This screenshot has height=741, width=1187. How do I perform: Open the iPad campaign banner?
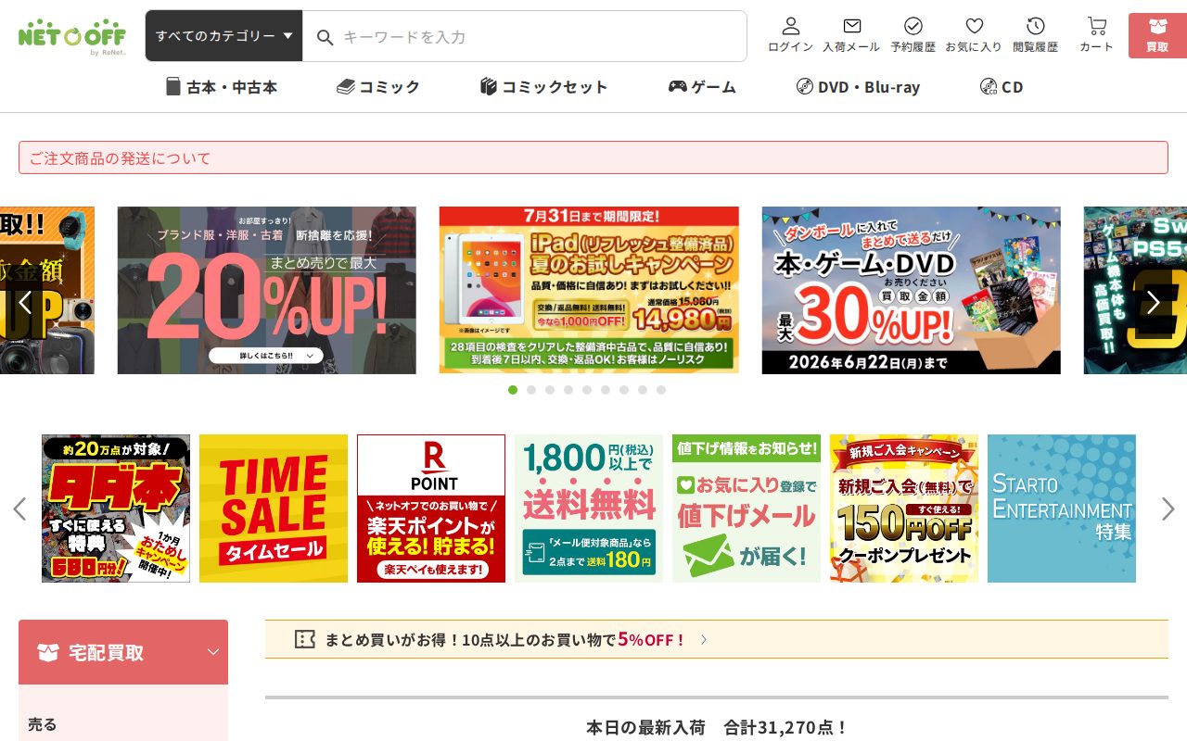(589, 290)
